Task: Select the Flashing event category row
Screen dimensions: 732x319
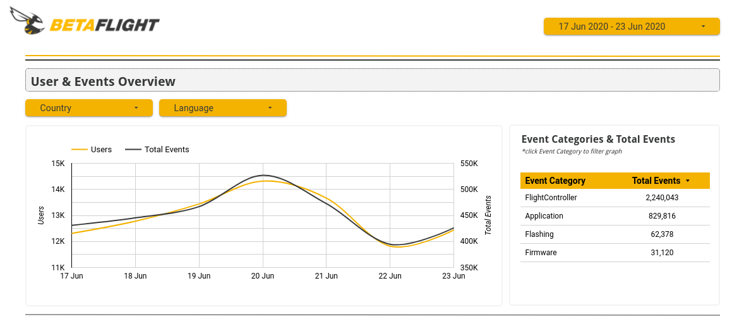Action: [x=539, y=234]
